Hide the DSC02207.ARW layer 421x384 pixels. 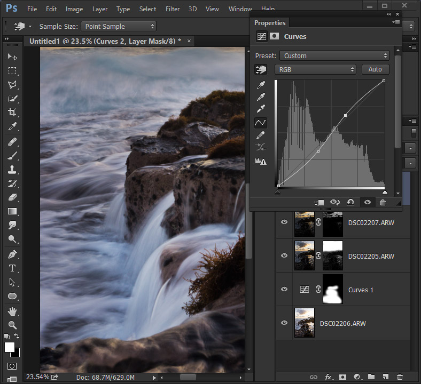coord(284,222)
